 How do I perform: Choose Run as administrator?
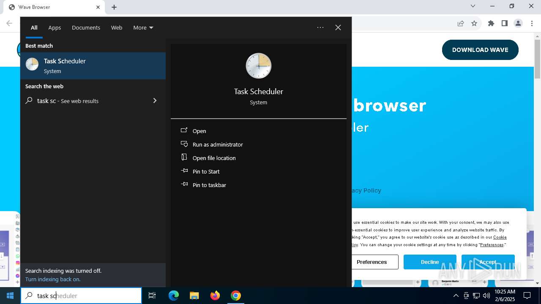(218, 144)
